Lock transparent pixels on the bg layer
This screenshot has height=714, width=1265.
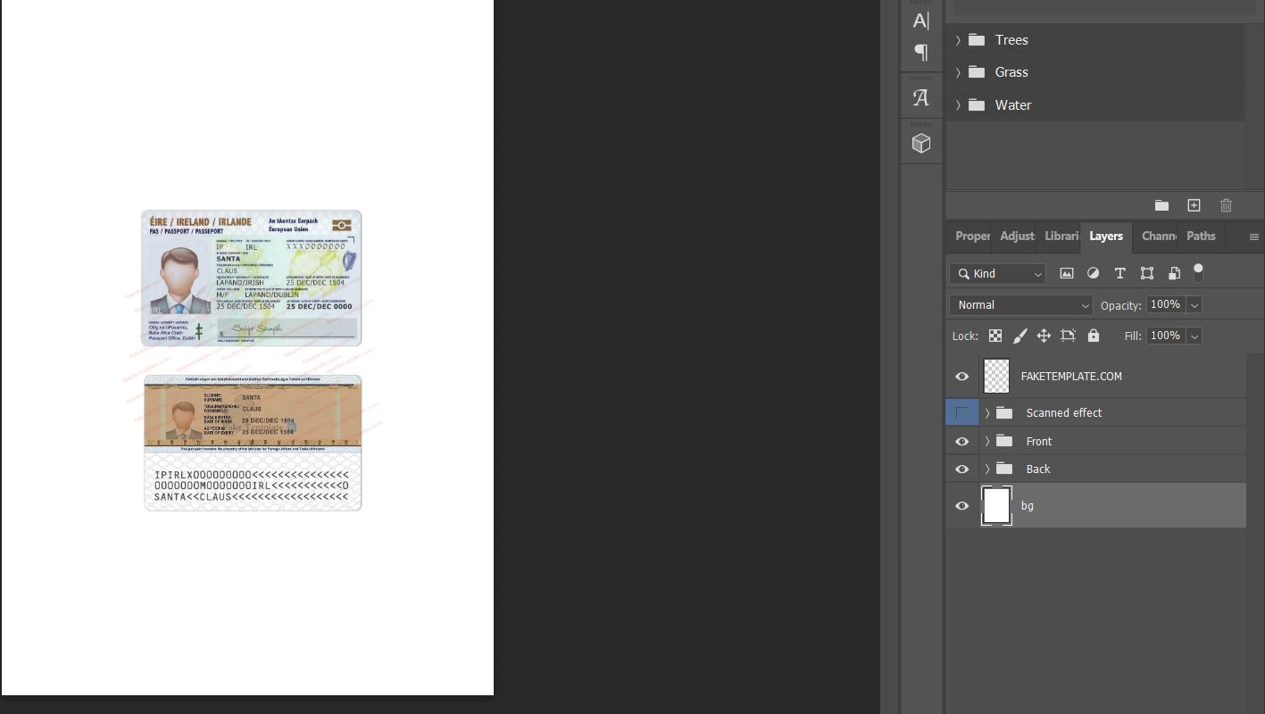995,336
